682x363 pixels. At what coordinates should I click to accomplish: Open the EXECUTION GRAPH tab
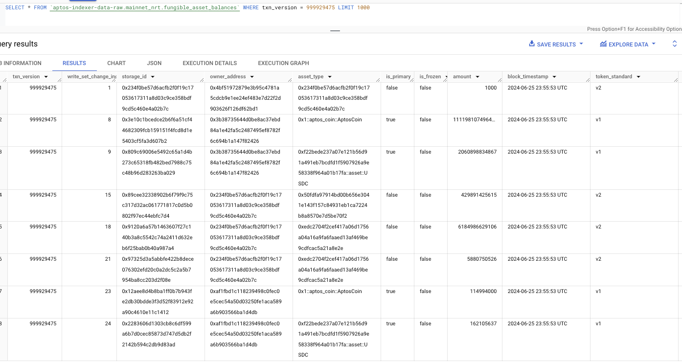pyautogui.click(x=284, y=63)
